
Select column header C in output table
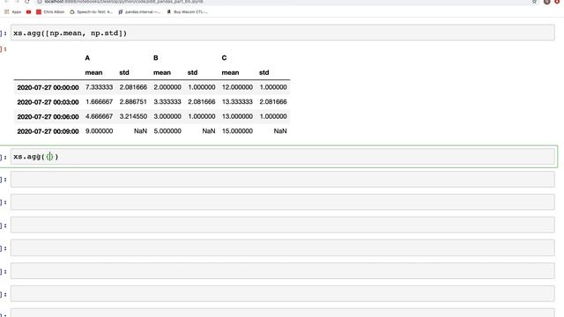(x=224, y=58)
